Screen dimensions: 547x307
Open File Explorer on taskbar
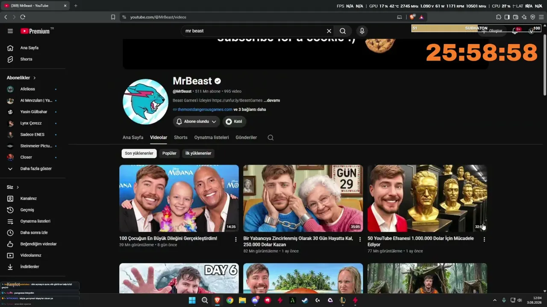coord(242,300)
